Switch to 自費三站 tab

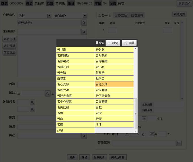pos(137,15)
